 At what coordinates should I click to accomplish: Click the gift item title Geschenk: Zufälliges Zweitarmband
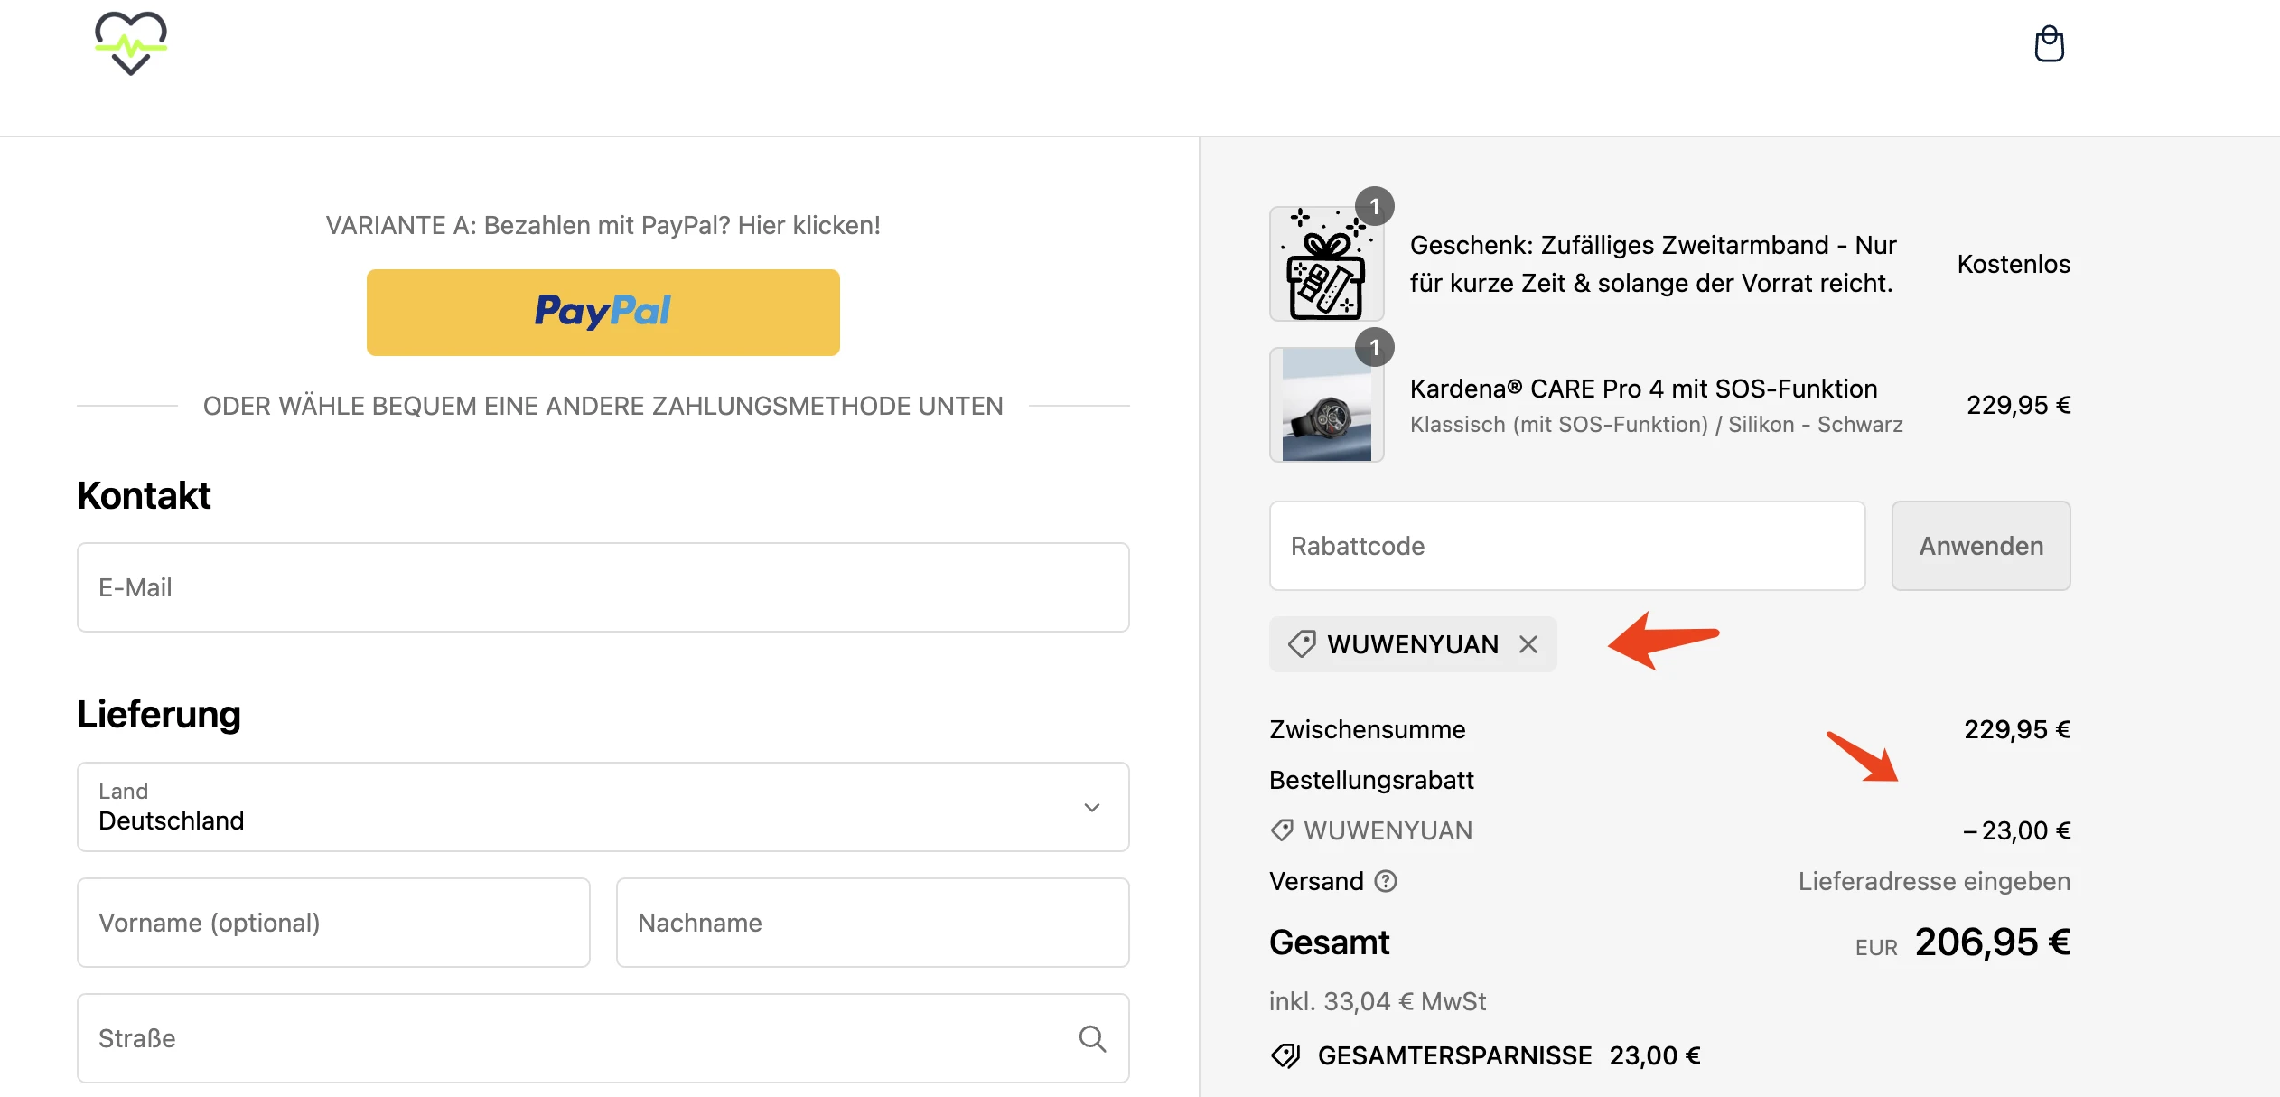tap(1653, 264)
